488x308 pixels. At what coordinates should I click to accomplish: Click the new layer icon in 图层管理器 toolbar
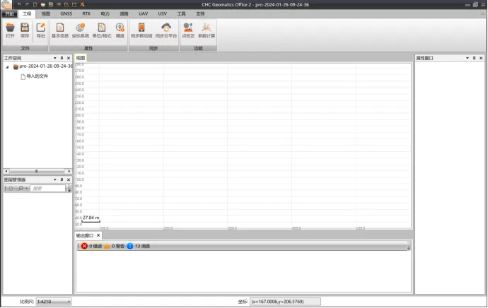pyautogui.click(x=11, y=189)
